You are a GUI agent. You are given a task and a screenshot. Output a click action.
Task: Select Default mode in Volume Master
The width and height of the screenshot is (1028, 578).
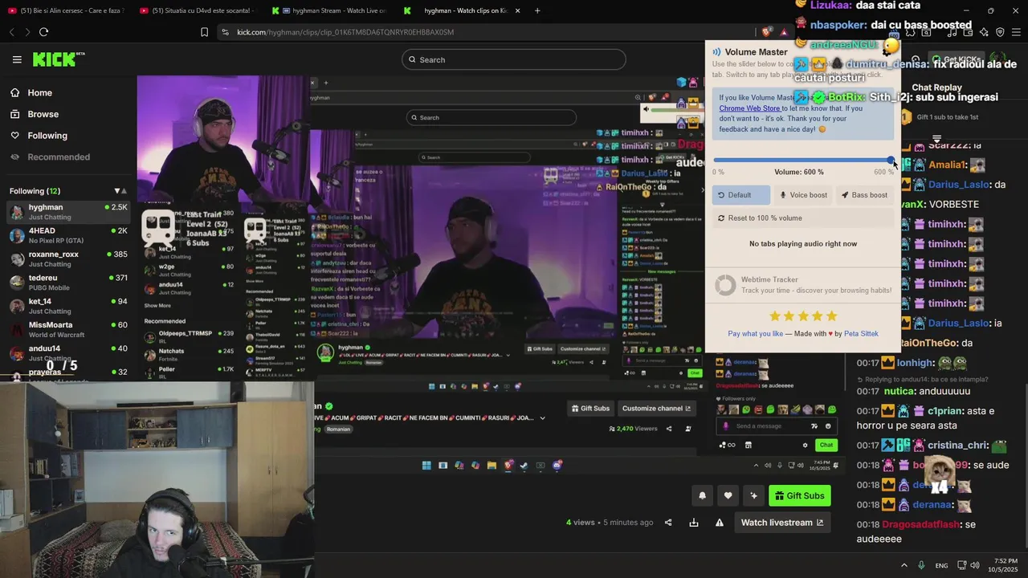coord(740,195)
